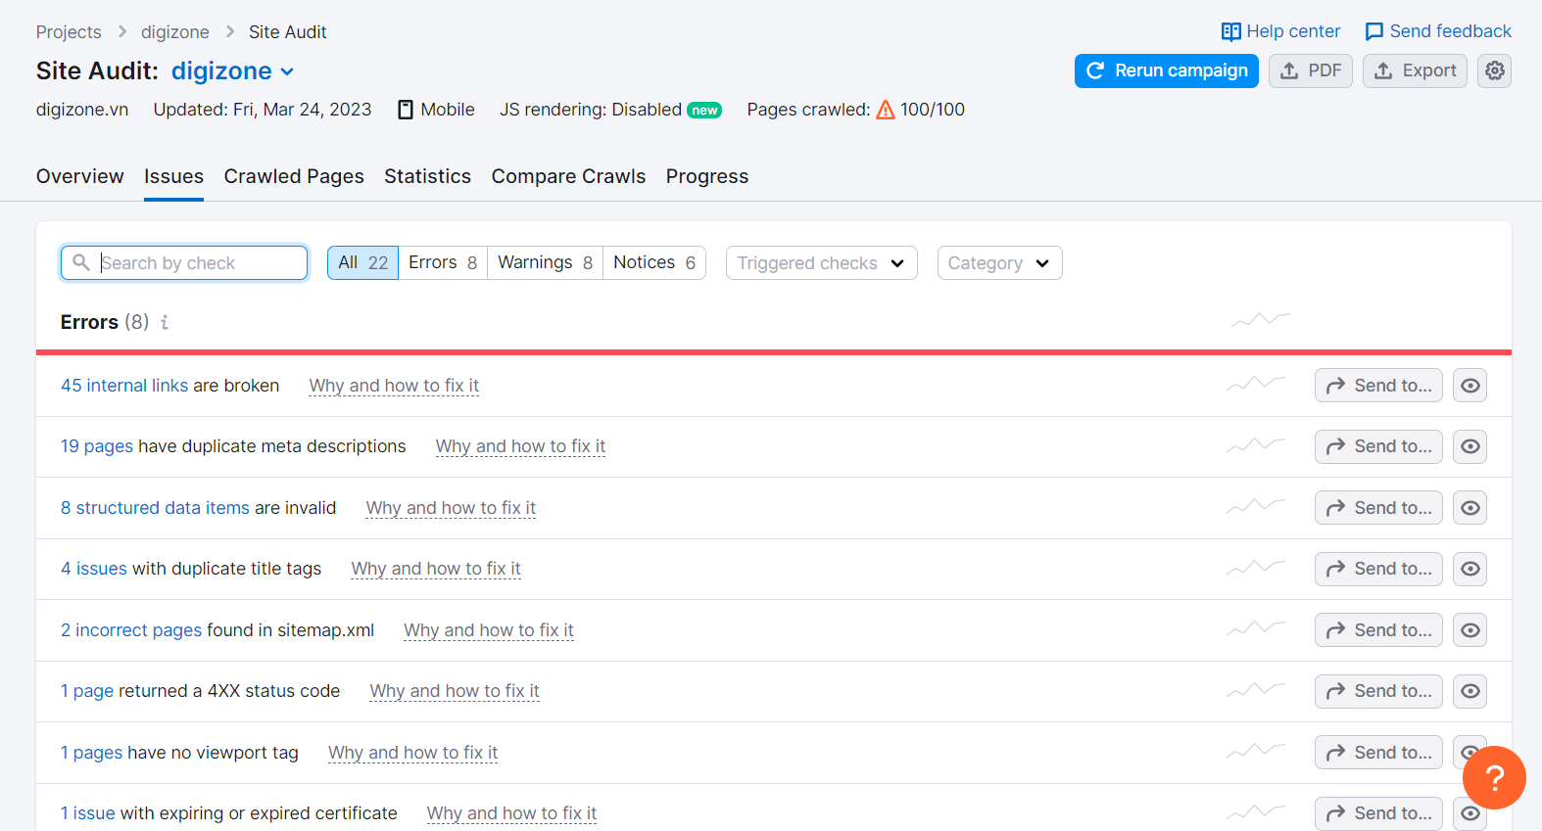The width and height of the screenshot is (1542, 831).
Task: Open the 8 structured data items link
Action: pos(155,508)
